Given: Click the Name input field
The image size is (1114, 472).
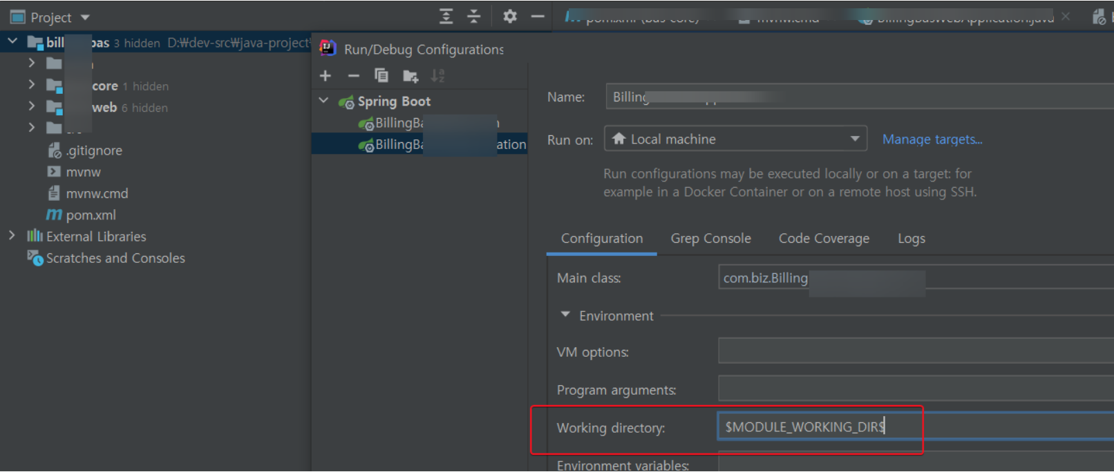Looking at the screenshot, I should coord(859,97).
